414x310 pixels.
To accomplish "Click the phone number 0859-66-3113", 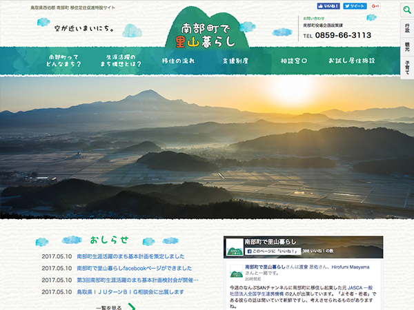I will (x=343, y=35).
